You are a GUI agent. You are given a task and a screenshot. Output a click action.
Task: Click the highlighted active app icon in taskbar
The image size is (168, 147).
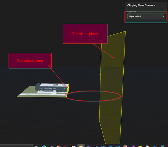coord(81,146)
